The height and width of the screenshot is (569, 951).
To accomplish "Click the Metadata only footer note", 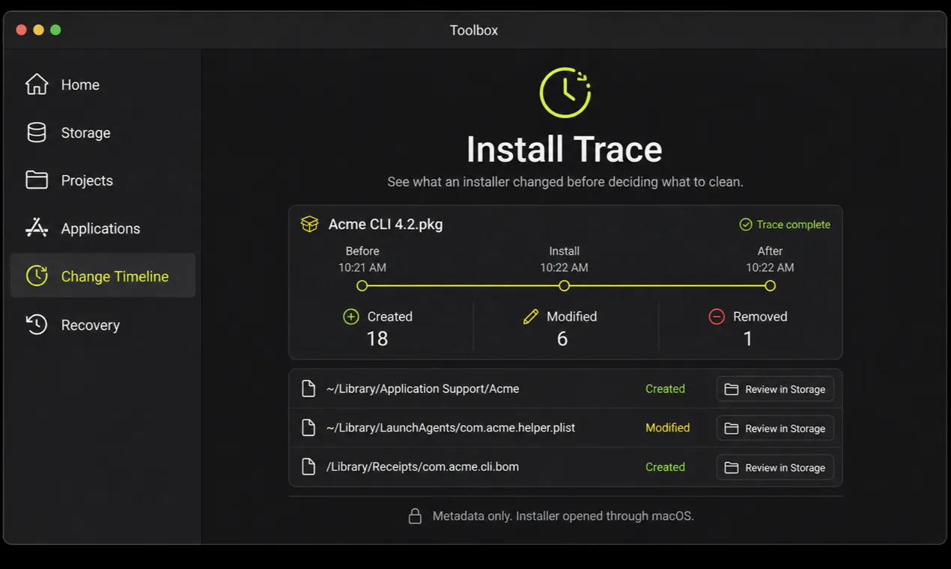I will point(563,516).
